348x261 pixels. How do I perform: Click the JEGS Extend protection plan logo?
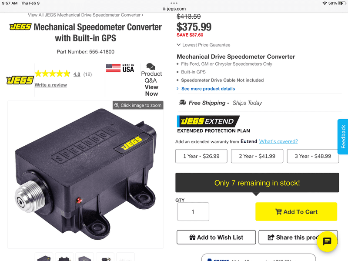[208, 121]
